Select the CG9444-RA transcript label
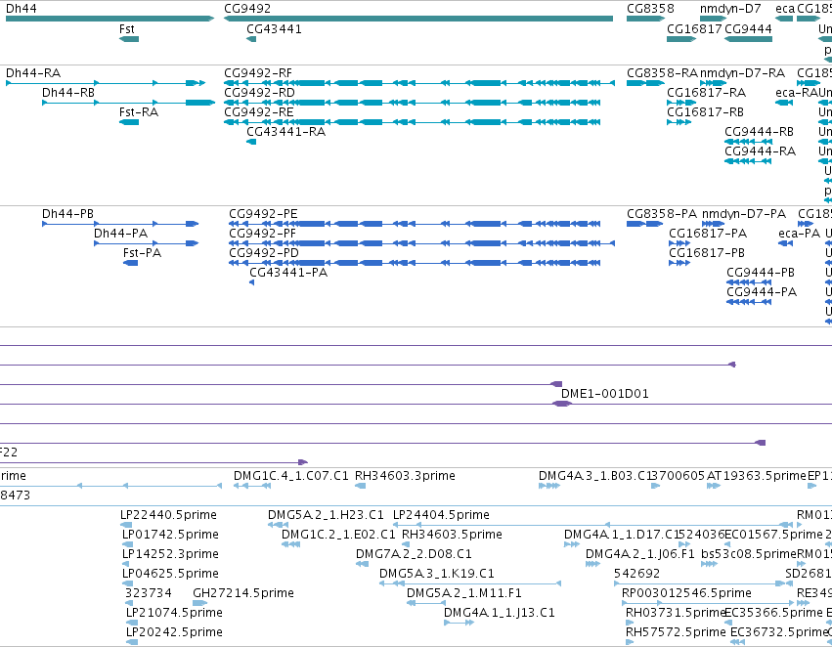 pyautogui.click(x=761, y=151)
